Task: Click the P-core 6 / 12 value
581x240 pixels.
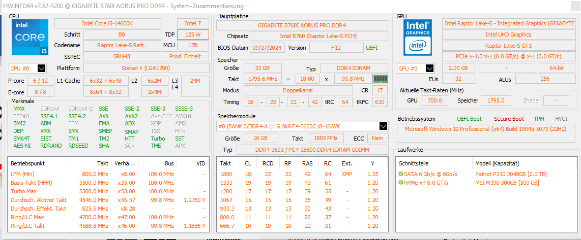Action: pos(40,81)
